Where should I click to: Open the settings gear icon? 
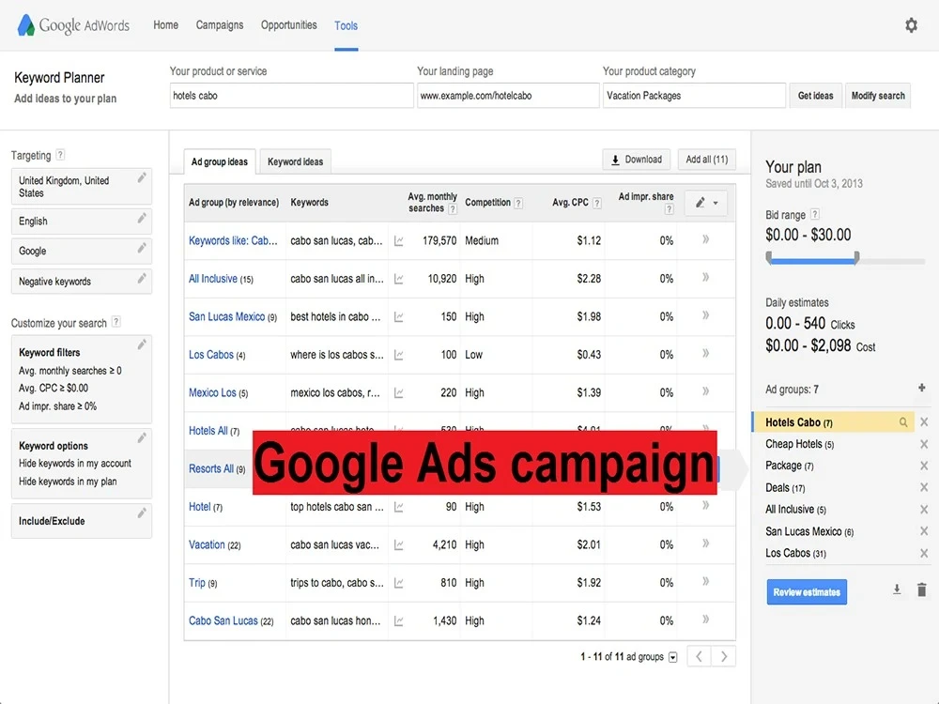pos(911,25)
